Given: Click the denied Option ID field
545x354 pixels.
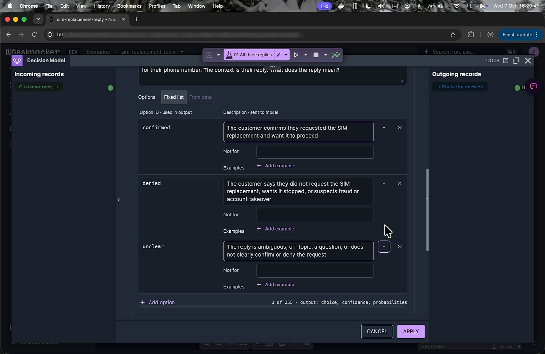Looking at the screenshot, I should tap(179, 184).
